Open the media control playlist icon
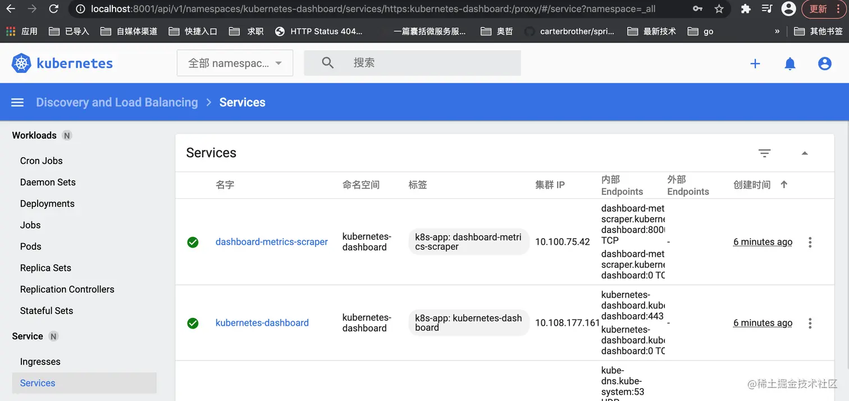Screen dimensions: 849x401 click(767, 9)
